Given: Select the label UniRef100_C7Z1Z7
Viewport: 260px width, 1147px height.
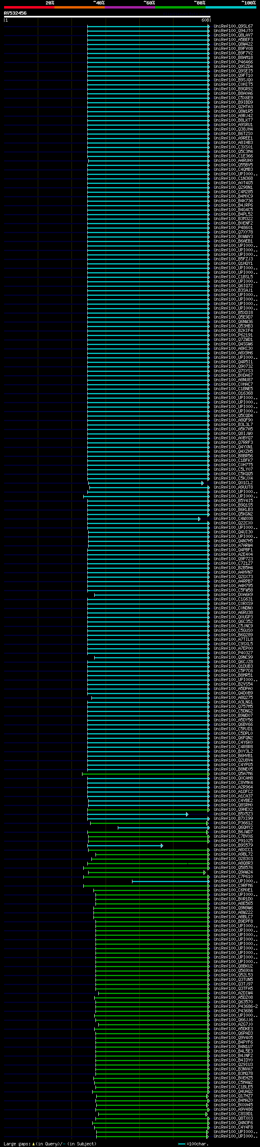Looking at the screenshot, I should coord(233,563).
